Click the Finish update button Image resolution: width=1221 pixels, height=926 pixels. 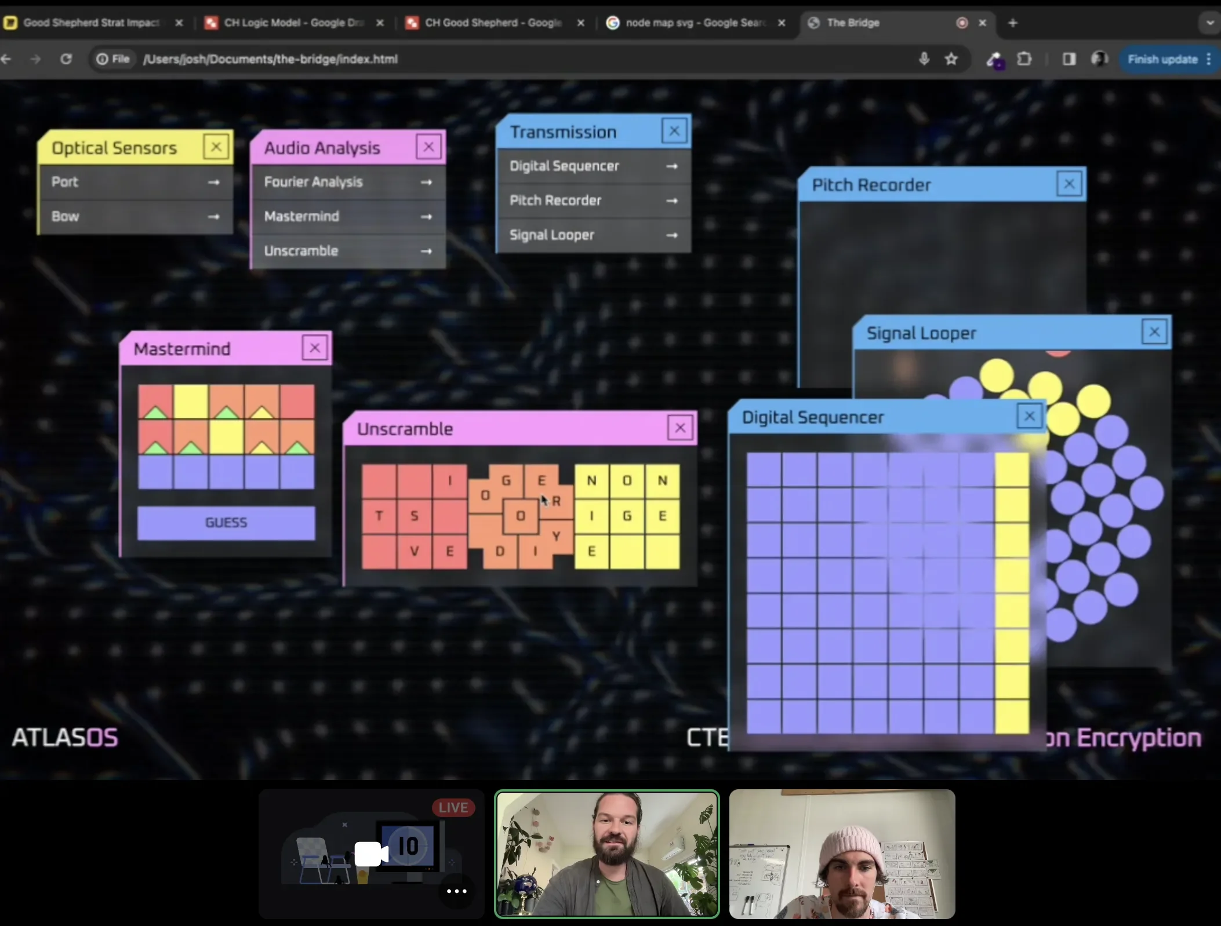click(x=1162, y=59)
